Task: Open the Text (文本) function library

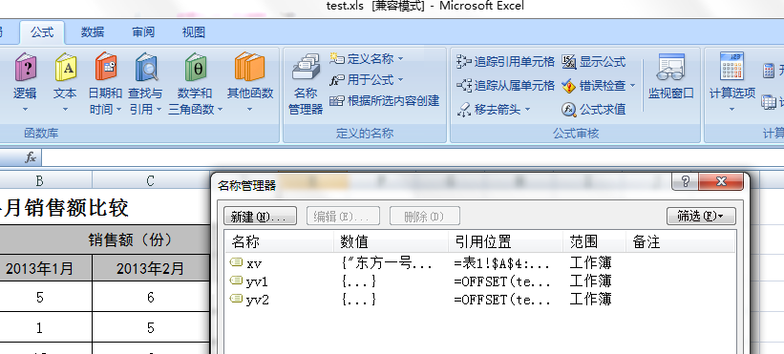Action: click(x=65, y=82)
